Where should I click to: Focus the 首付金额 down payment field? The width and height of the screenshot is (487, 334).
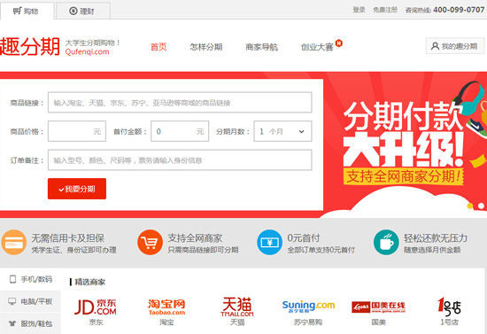[x=180, y=131]
